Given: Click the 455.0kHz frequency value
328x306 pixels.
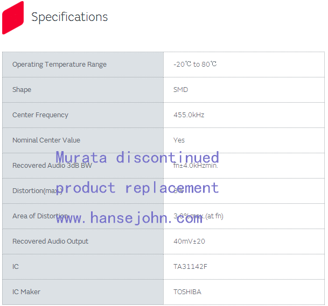Looking at the screenshot, I should pyautogui.click(x=189, y=115).
